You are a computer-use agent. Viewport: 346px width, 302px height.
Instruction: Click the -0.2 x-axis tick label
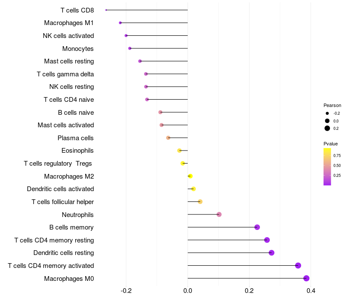(126, 291)
